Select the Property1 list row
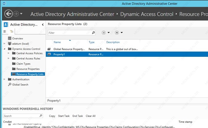208x128 pixels. (127, 54)
